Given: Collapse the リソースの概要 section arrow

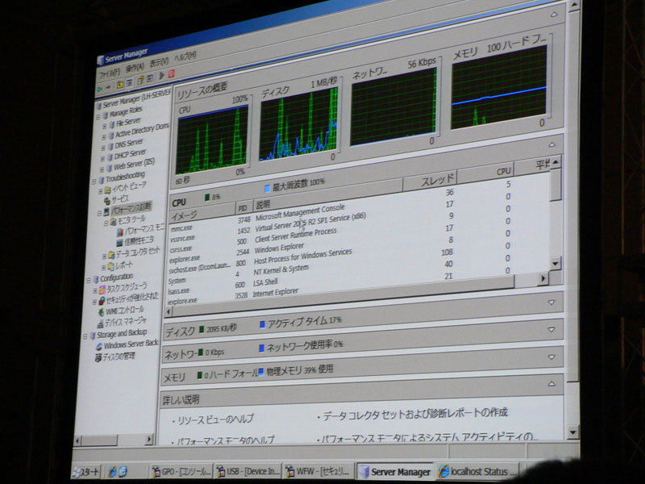Looking at the screenshot, I should coord(554,15).
